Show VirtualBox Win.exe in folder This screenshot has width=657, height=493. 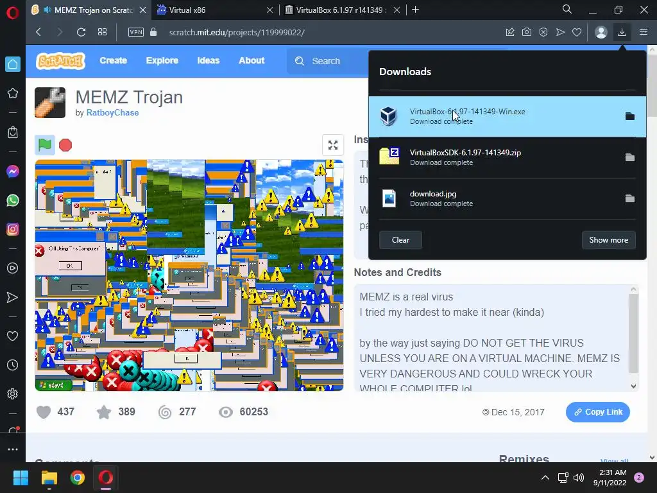[x=630, y=116]
